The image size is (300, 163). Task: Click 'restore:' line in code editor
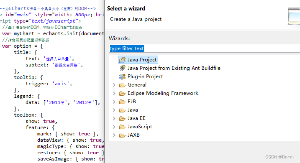tap(71, 153)
